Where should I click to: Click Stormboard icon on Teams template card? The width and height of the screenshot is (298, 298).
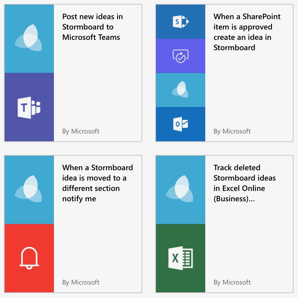[29, 39]
